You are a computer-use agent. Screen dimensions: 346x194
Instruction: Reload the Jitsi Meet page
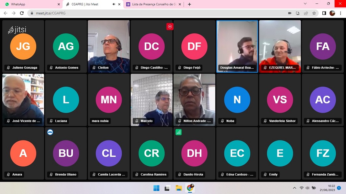point(22,13)
